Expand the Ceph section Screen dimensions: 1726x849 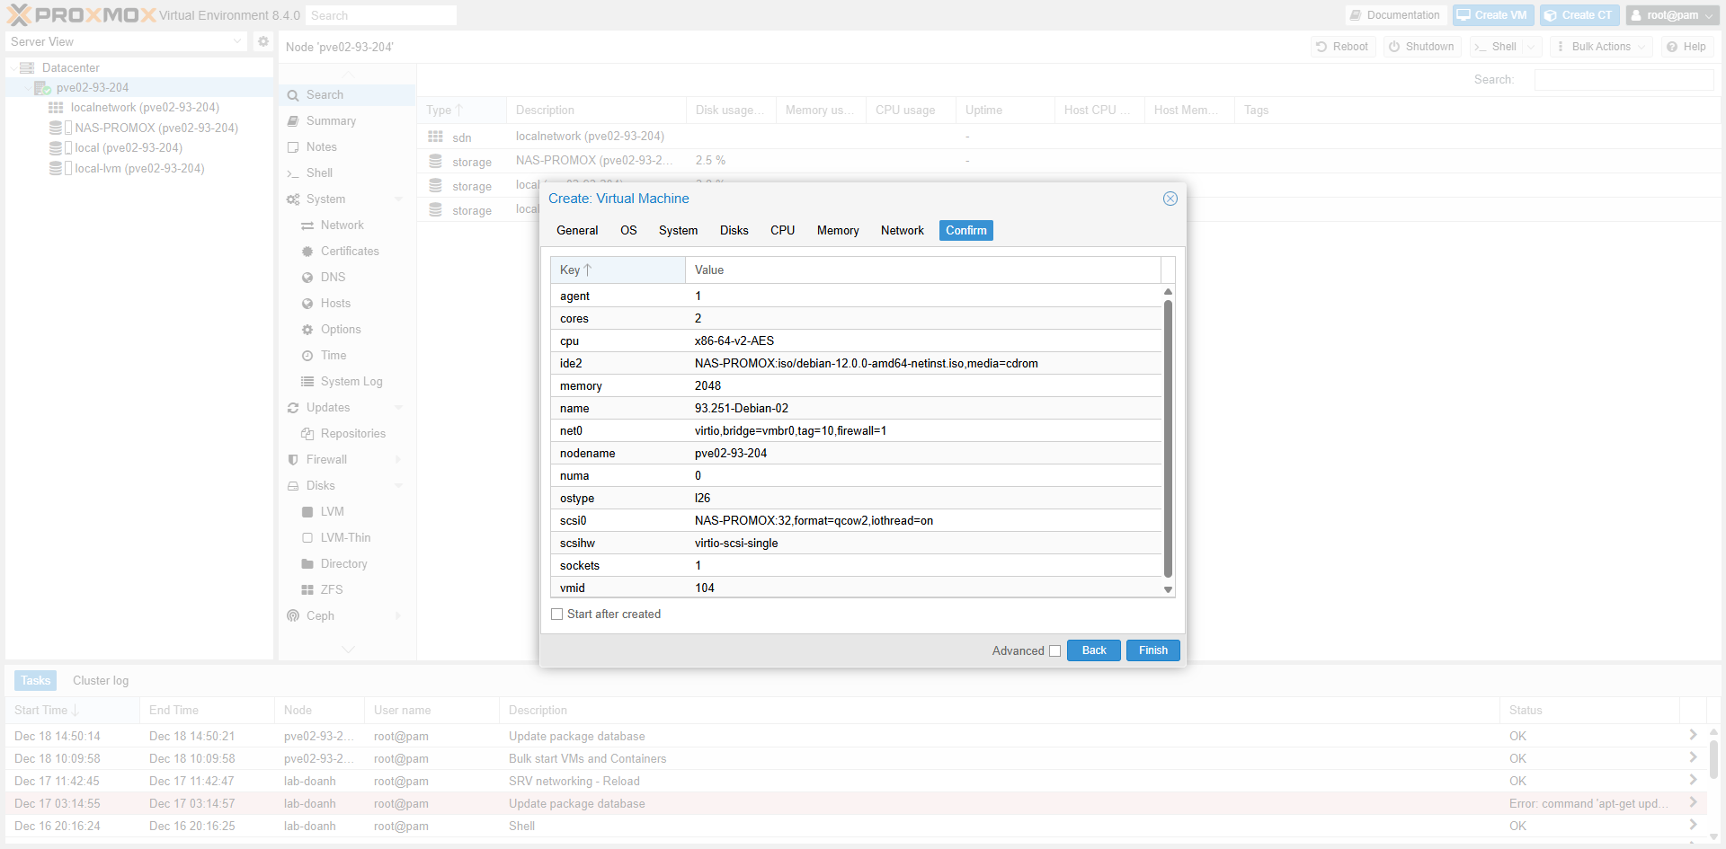[x=319, y=615]
